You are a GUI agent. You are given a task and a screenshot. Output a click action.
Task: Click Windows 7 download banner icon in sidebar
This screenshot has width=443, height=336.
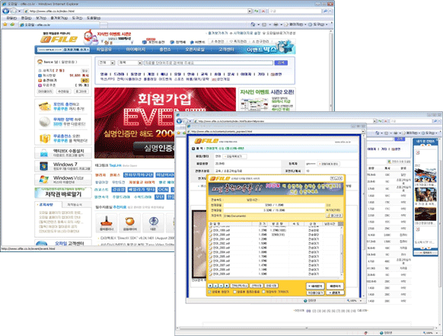pos(44,166)
